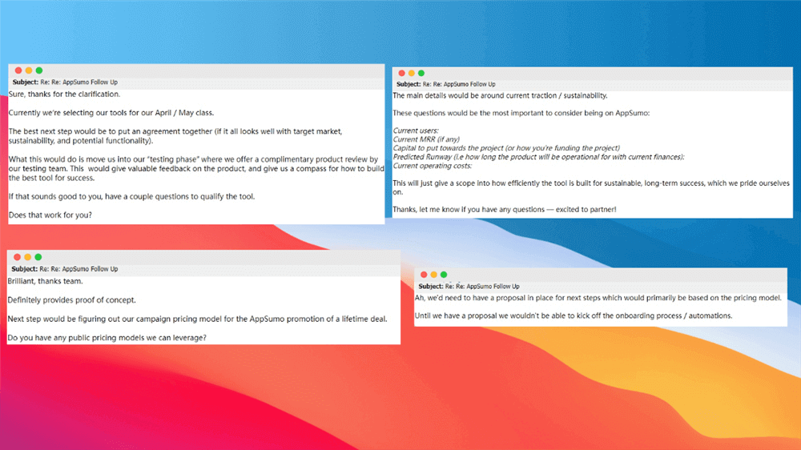The width and height of the screenshot is (801, 450).
Task: Close the 'main details' traction email window
Action: tap(401, 74)
